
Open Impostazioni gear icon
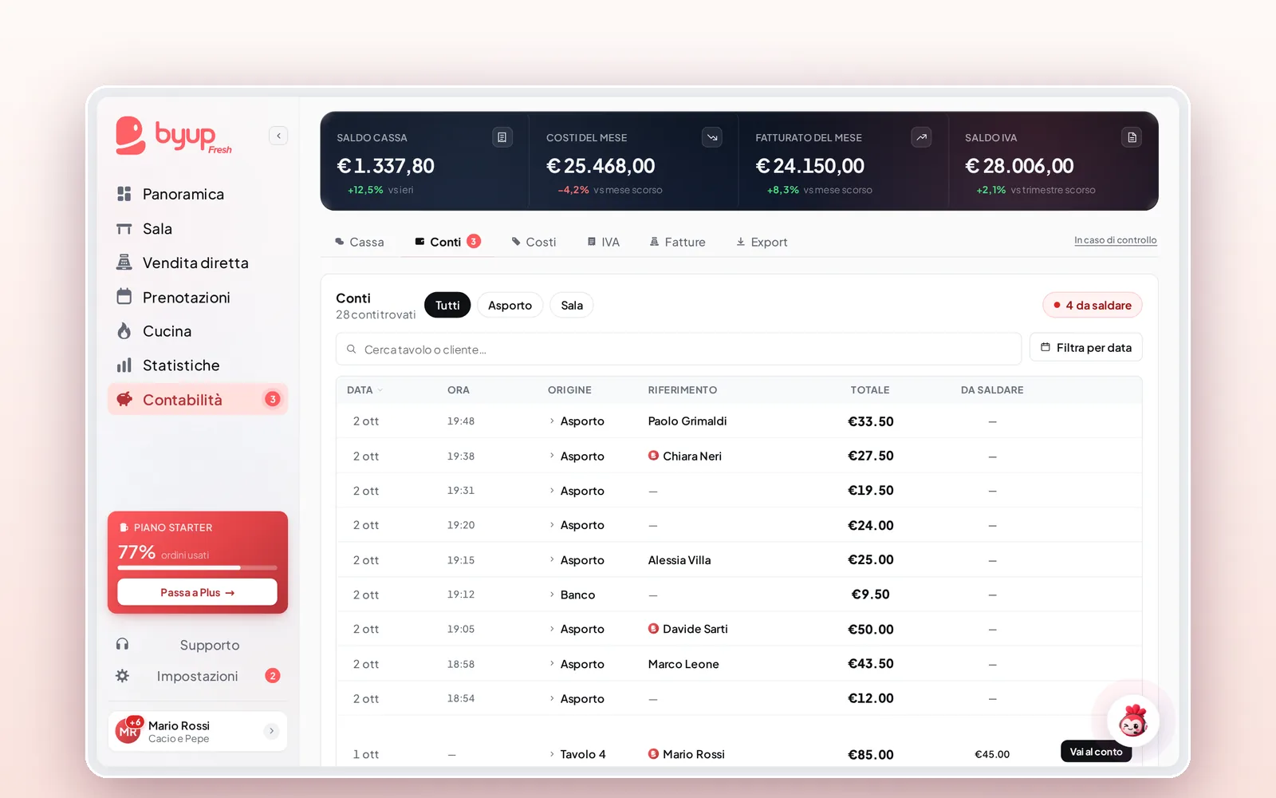point(122,676)
